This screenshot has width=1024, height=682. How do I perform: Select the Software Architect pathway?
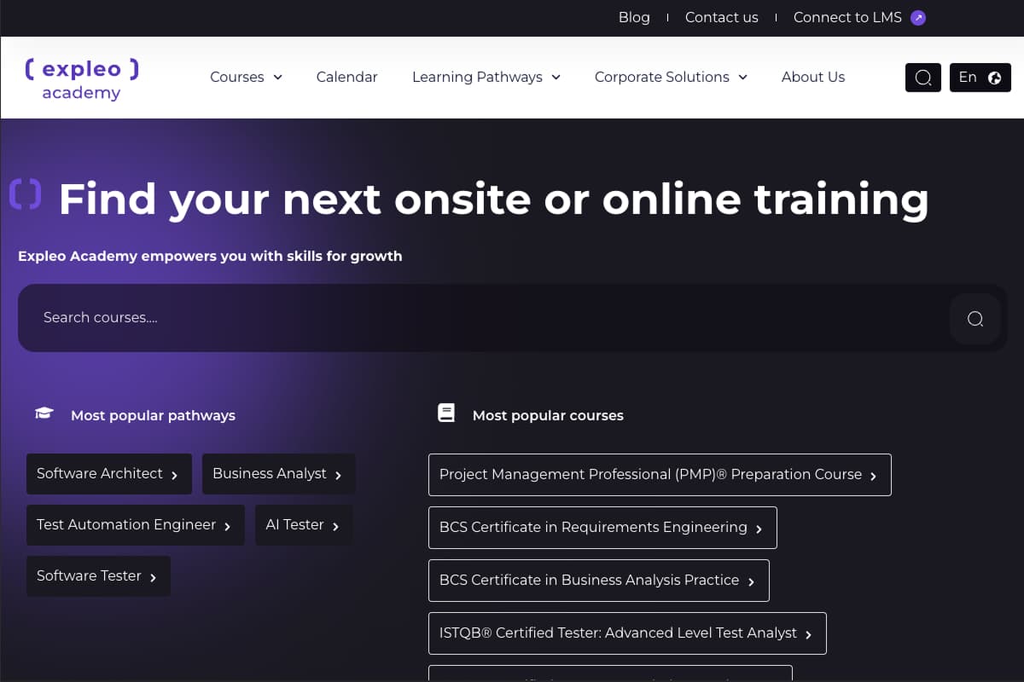(x=108, y=474)
